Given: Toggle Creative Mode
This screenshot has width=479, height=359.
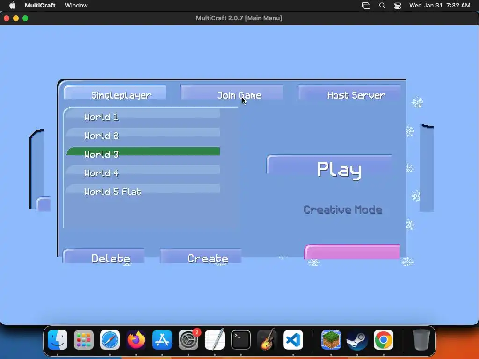Looking at the screenshot, I should click(342, 210).
